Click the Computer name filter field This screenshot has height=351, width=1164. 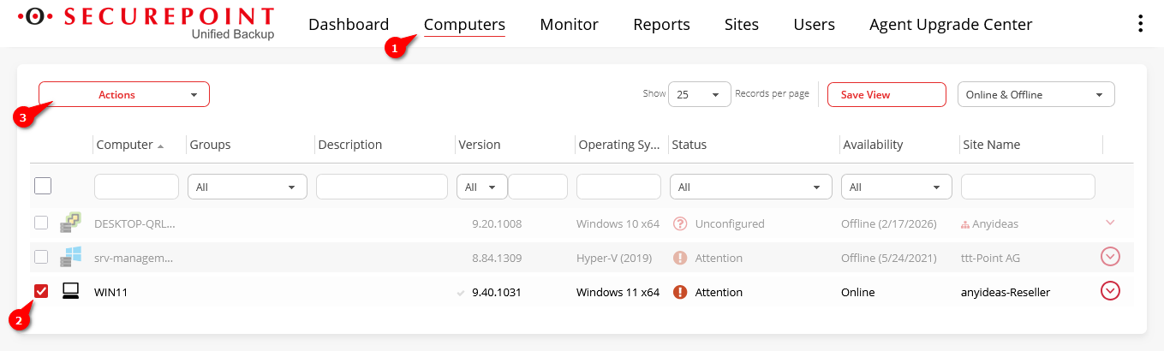[136, 187]
